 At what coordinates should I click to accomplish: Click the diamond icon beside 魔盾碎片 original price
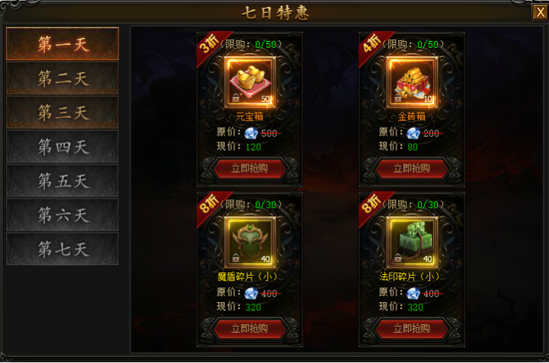(251, 293)
